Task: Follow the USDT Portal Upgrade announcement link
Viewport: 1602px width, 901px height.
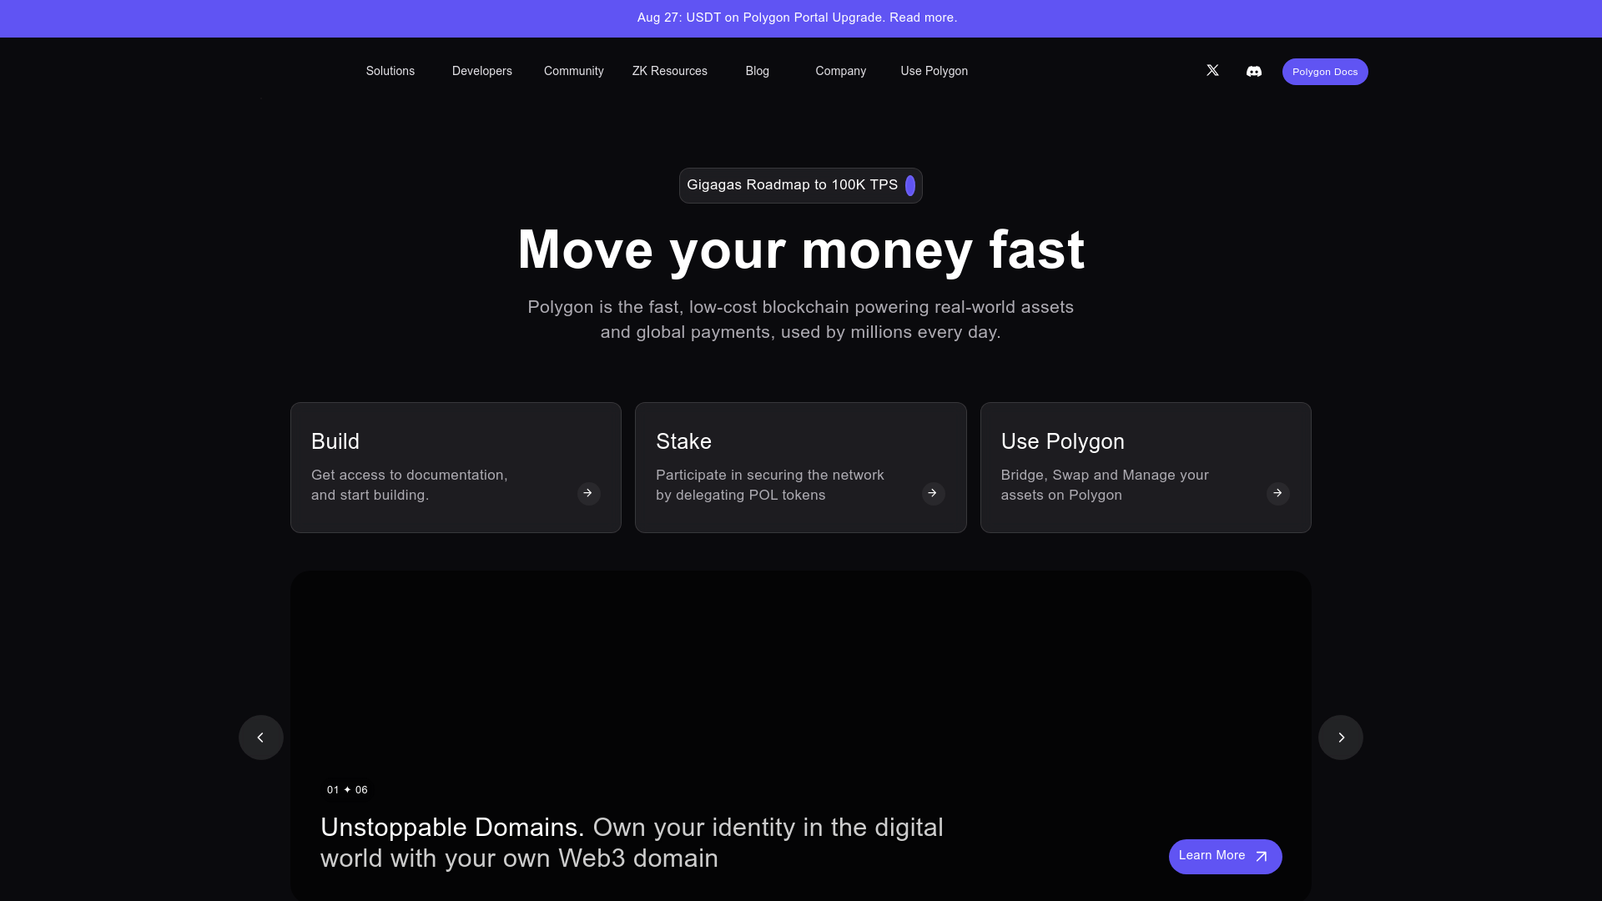Action: pos(797,18)
